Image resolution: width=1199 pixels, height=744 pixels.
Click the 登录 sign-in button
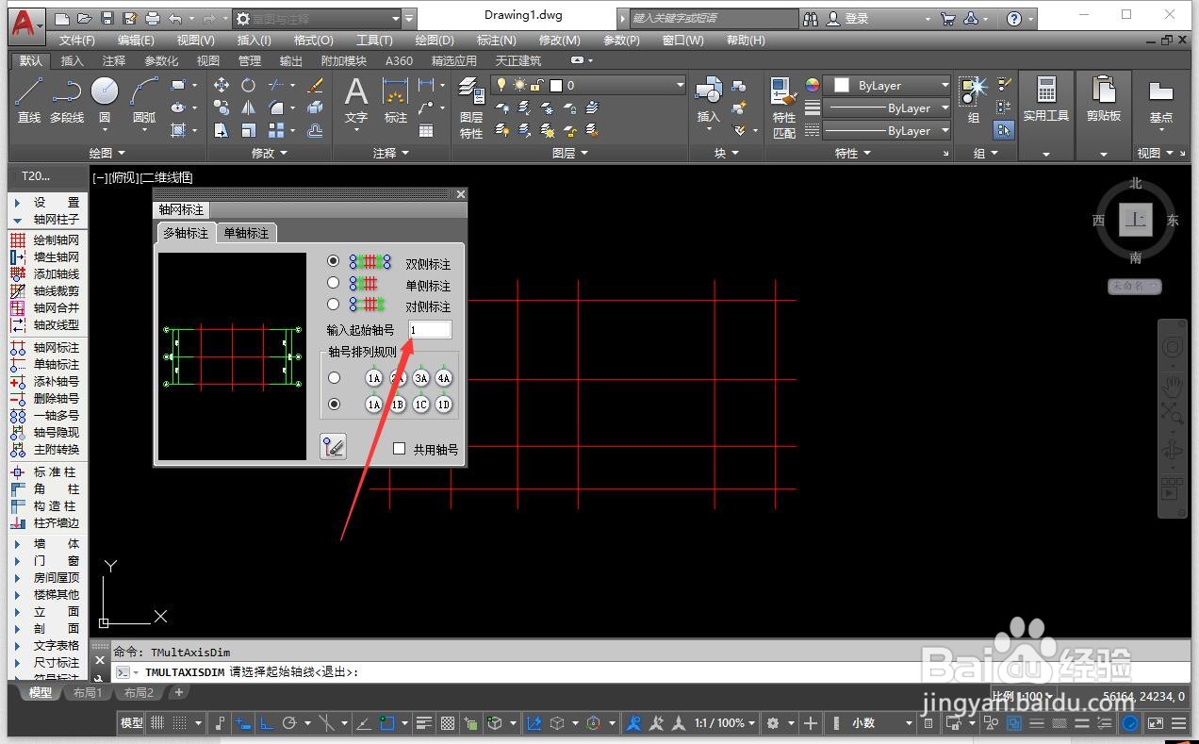[x=847, y=18]
